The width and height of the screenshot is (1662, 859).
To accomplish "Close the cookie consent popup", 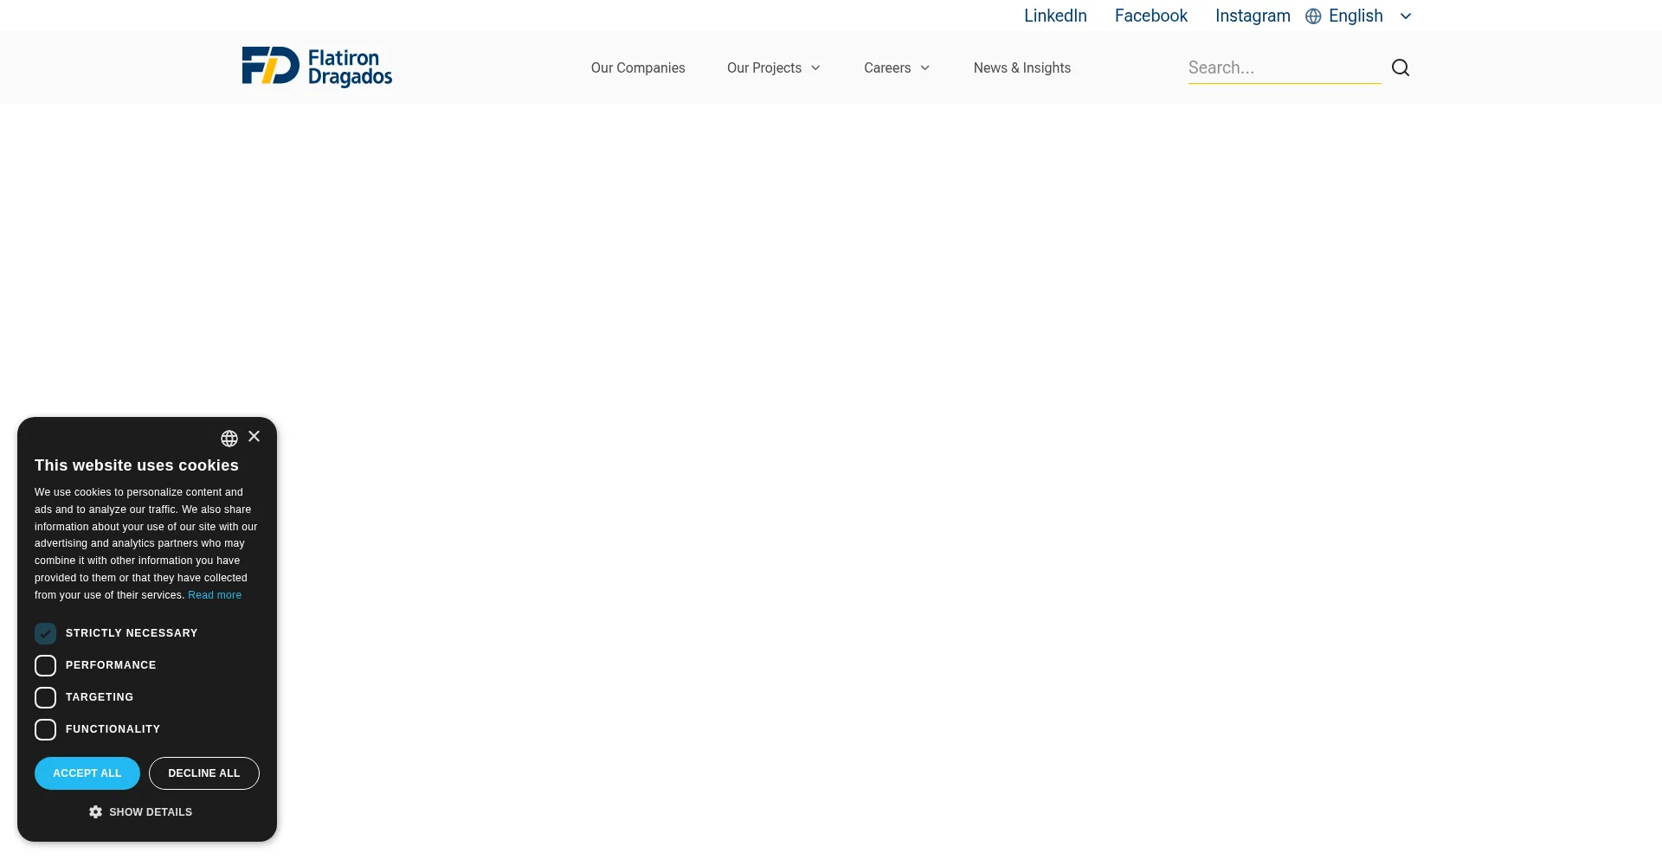I will (254, 437).
